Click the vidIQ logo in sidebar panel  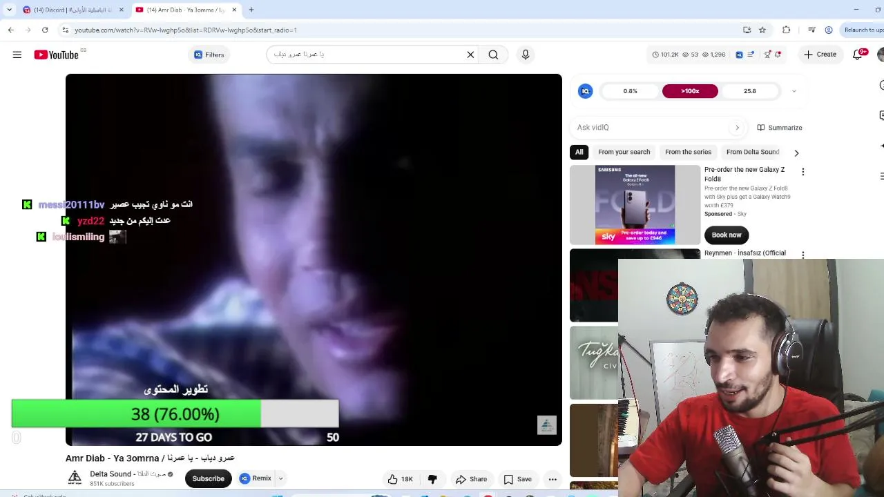585,91
